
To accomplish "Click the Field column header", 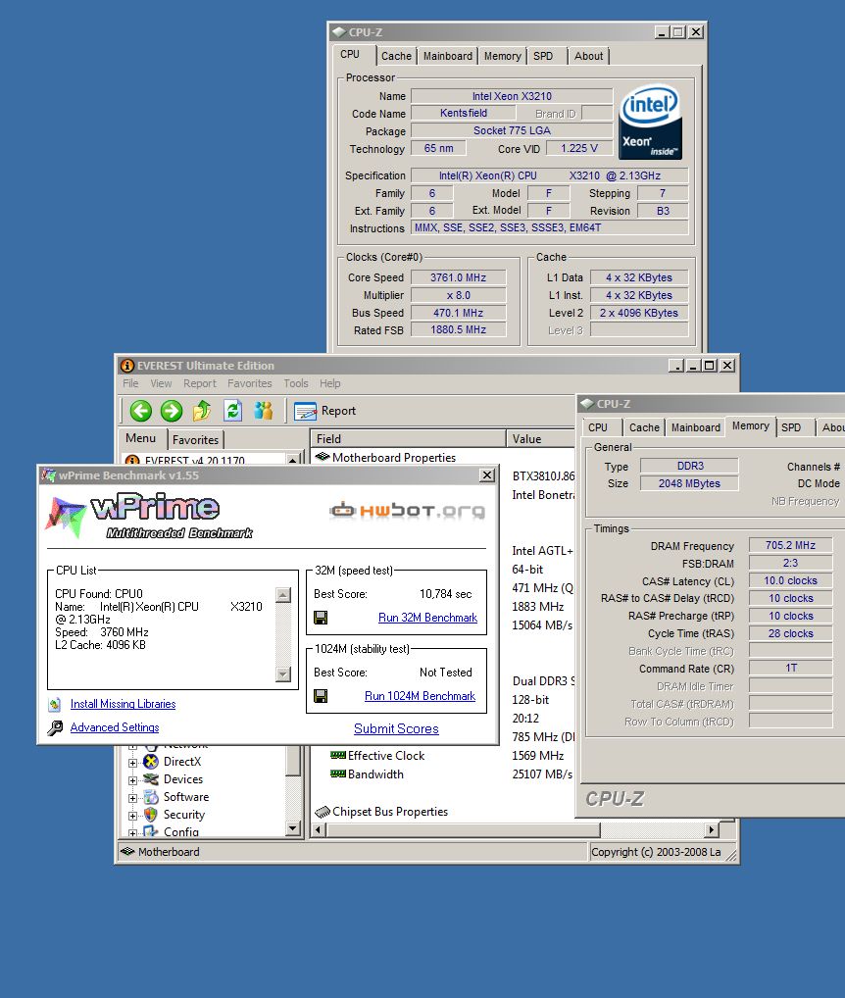I will (x=408, y=438).
